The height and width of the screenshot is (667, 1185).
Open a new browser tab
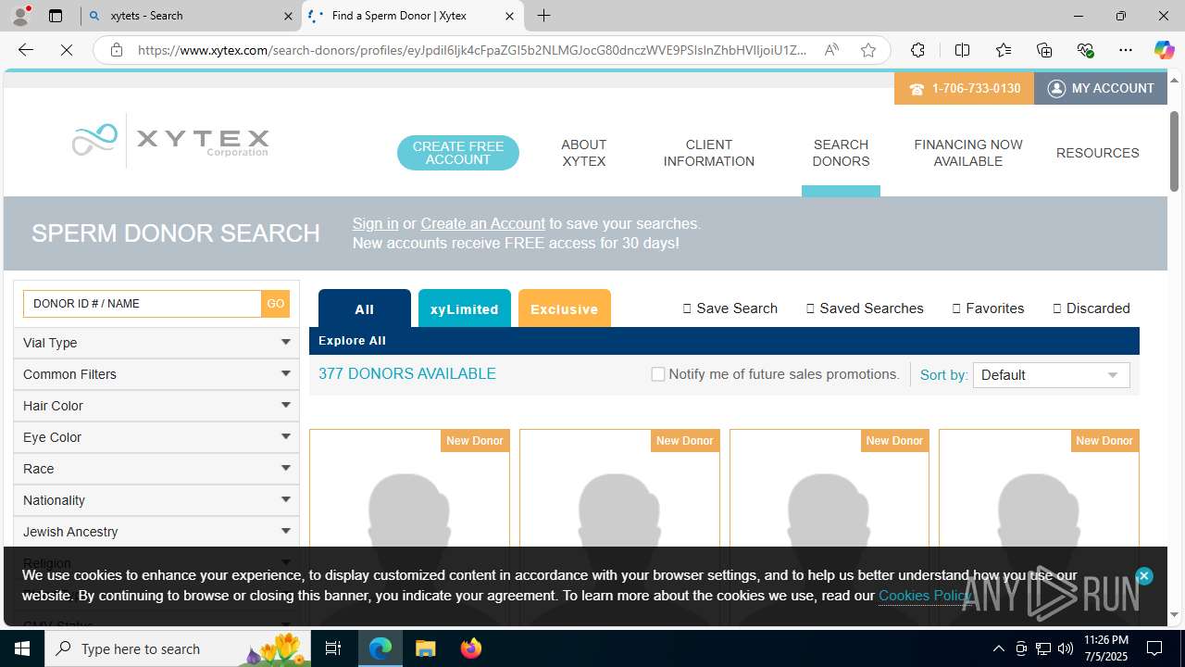point(544,16)
